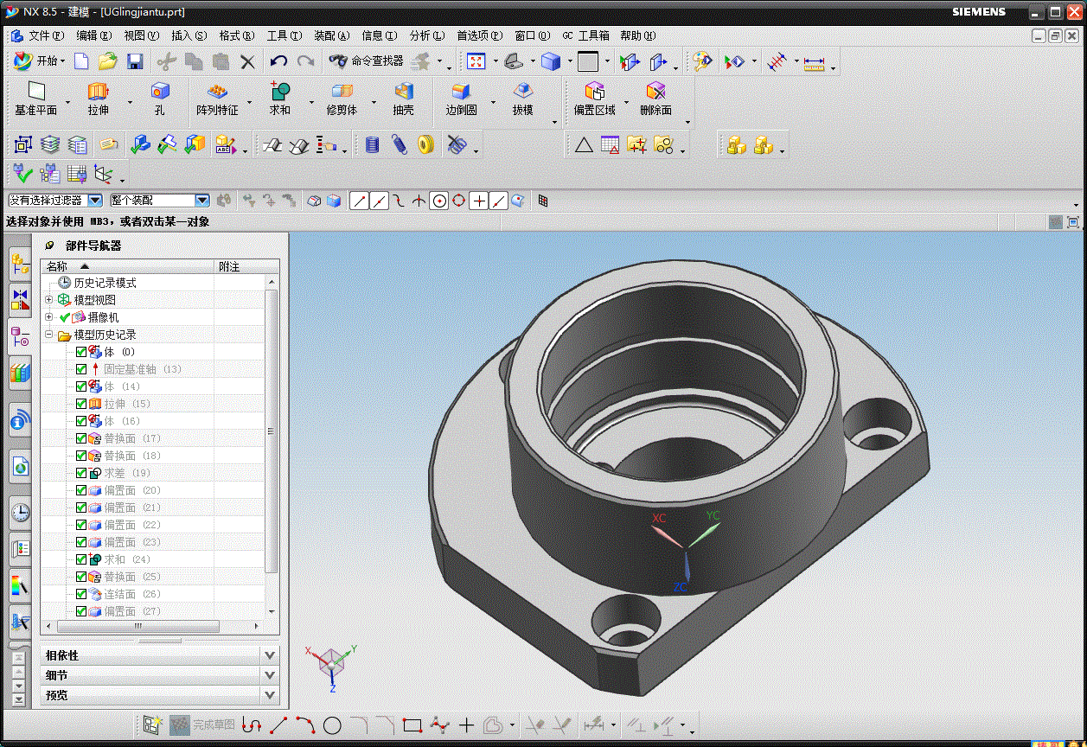
Task: Toggle checkbox for 求差 (19) feature
Action: click(81, 473)
